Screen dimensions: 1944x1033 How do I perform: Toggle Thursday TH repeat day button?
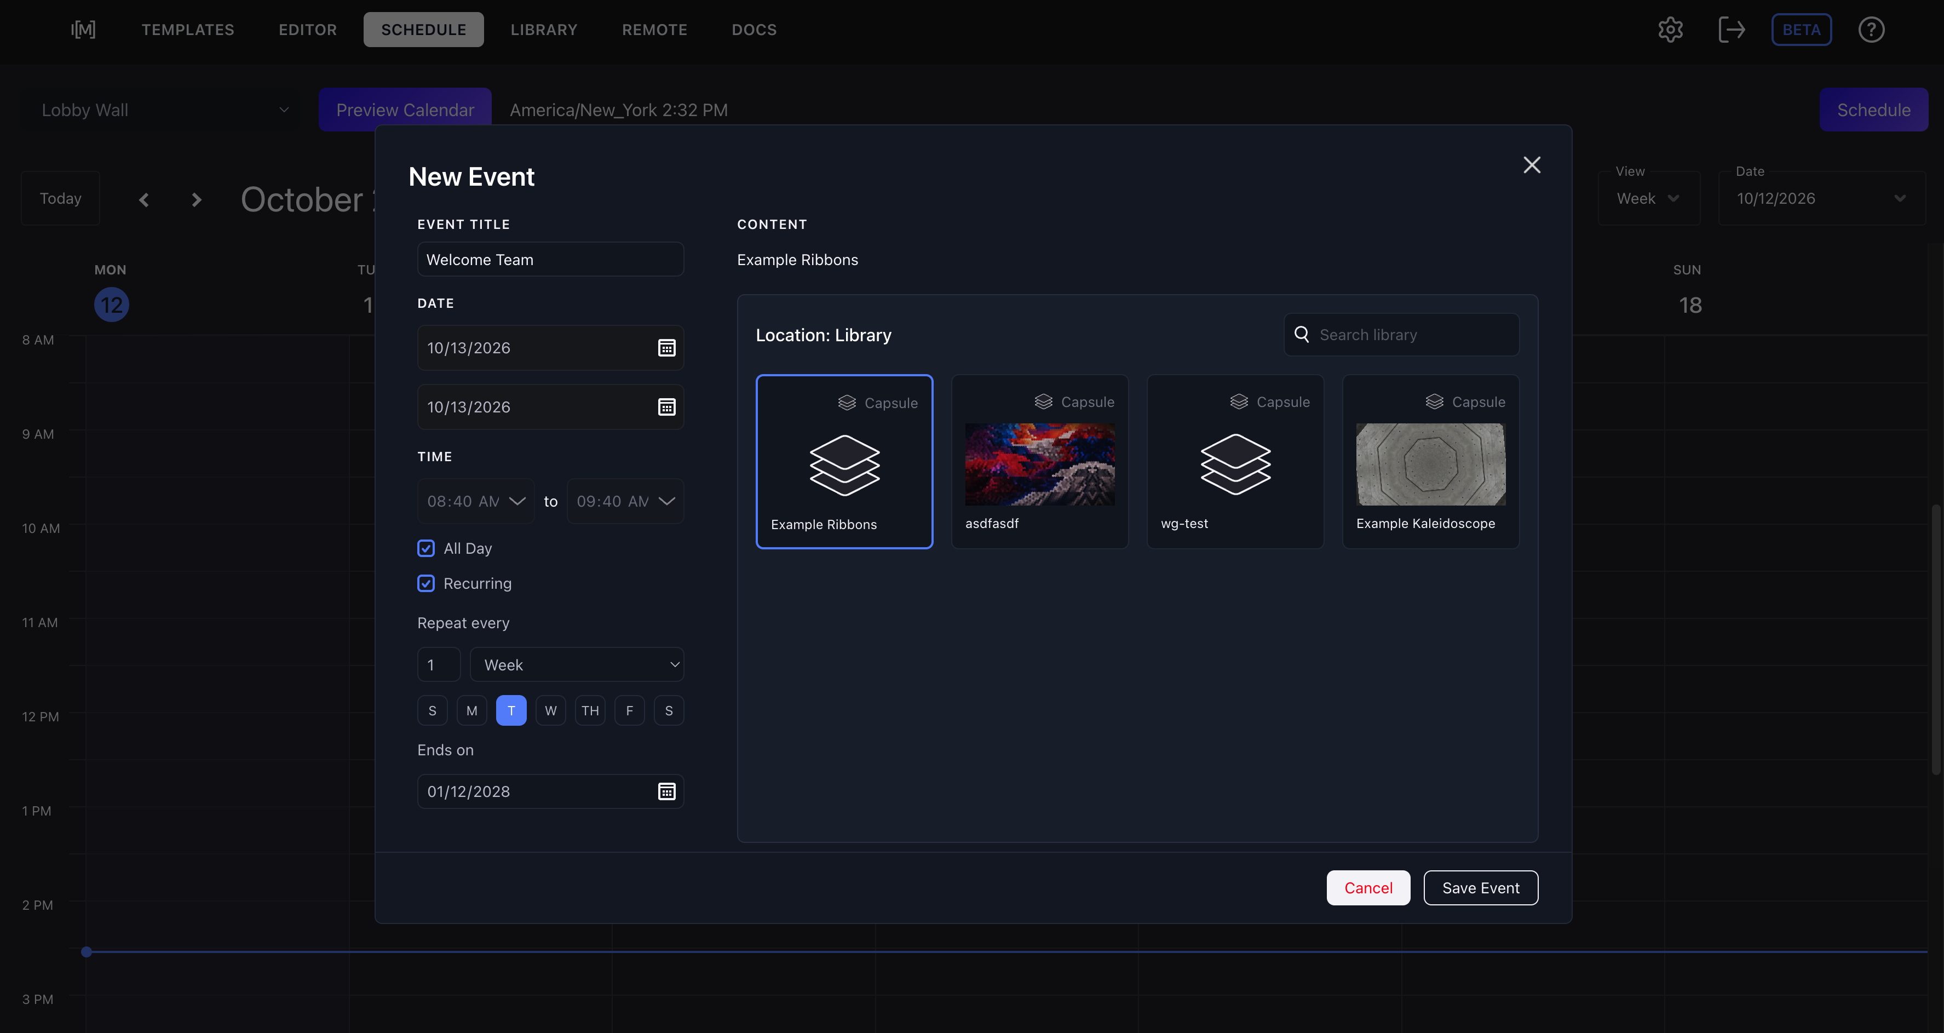[590, 711]
